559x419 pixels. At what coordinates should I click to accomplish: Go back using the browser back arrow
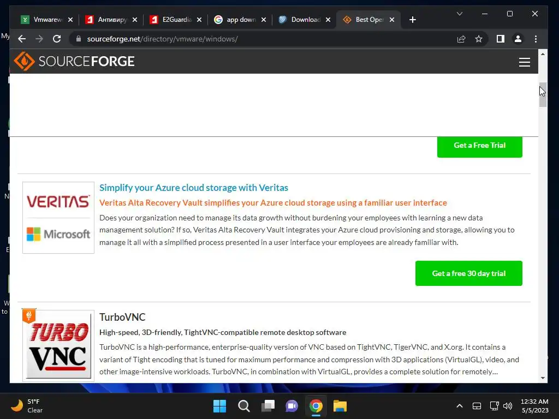pos(22,39)
